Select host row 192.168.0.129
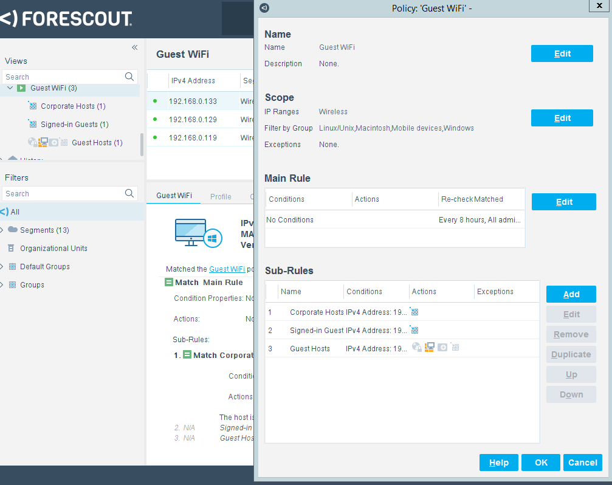This screenshot has height=485, width=612. 200,119
